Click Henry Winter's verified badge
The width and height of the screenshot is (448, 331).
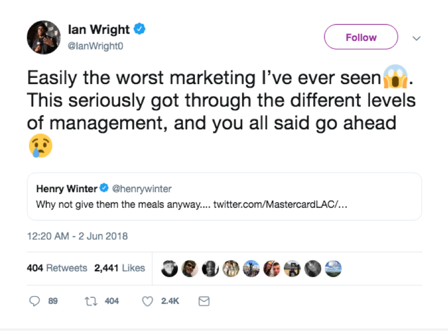(103, 189)
